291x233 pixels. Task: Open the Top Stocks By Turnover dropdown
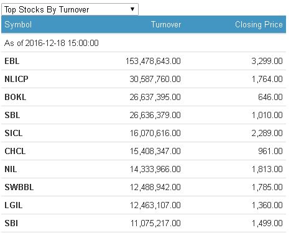70,9
